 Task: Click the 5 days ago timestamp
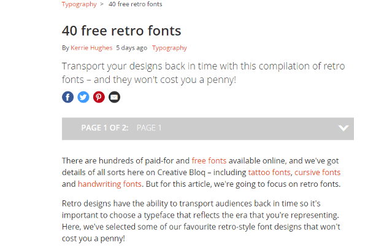132,48
